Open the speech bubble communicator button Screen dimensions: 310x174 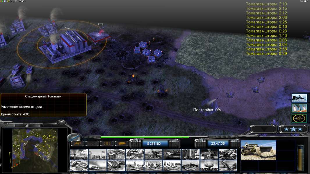121,143
